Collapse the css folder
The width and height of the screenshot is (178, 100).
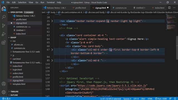point(11,41)
